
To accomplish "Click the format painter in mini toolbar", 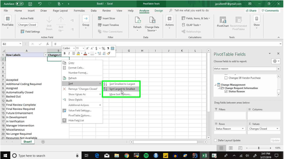I will pyautogui.click(x=109, y=53).
